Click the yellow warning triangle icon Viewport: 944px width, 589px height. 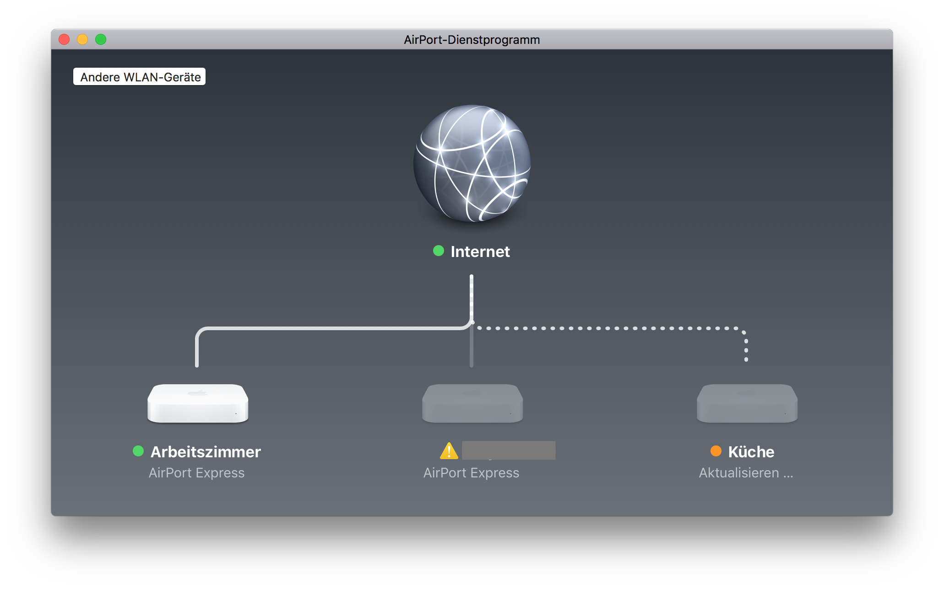(449, 451)
